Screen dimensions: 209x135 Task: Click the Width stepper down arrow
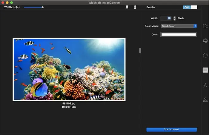tap(175, 19)
